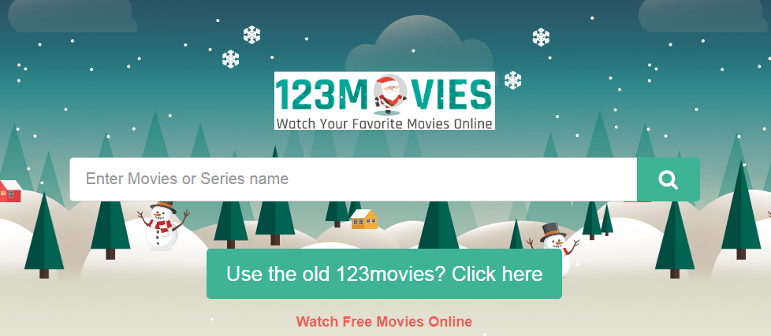Viewport: 771px width, 336px height.
Task: Select the cloud in the top-right corner
Action: click(704, 16)
